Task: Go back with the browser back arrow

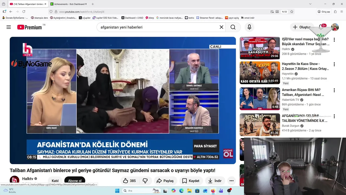Action: [11, 12]
